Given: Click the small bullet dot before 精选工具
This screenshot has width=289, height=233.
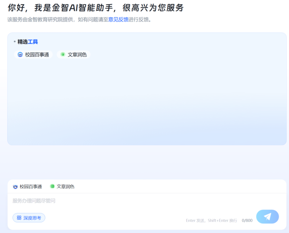Looking at the screenshot, I should (15, 41).
